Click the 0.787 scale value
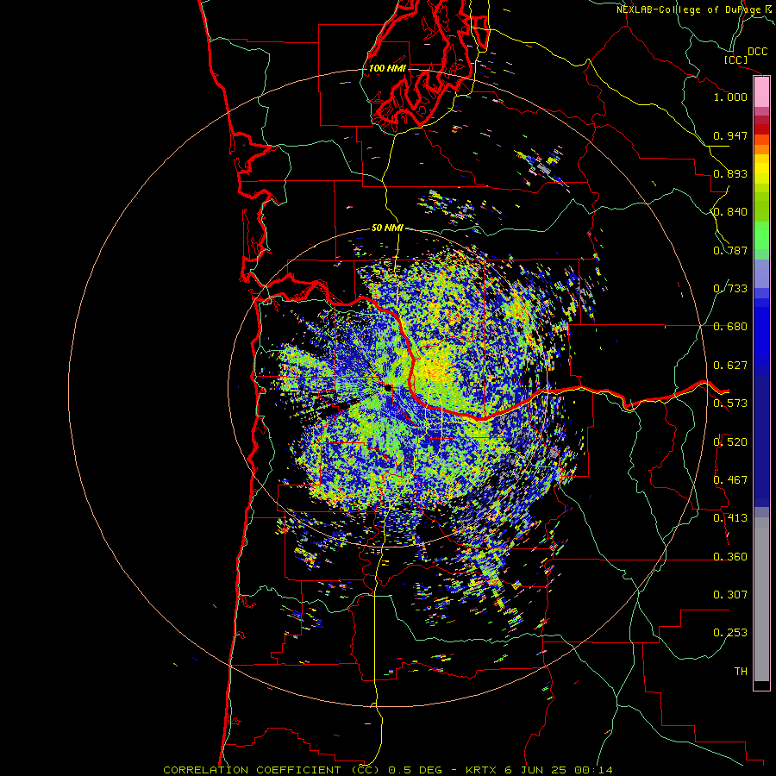776x776 pixels. (730, 250)
